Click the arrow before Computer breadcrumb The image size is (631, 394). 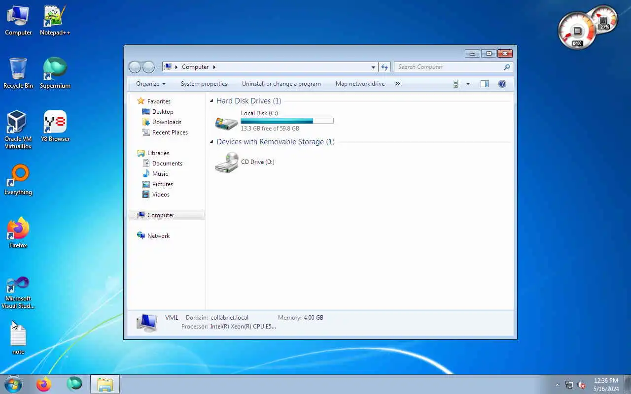(176, 67)
